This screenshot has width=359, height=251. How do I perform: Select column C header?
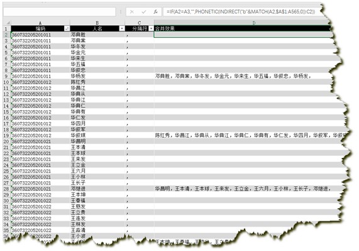(x=140, y=23)
